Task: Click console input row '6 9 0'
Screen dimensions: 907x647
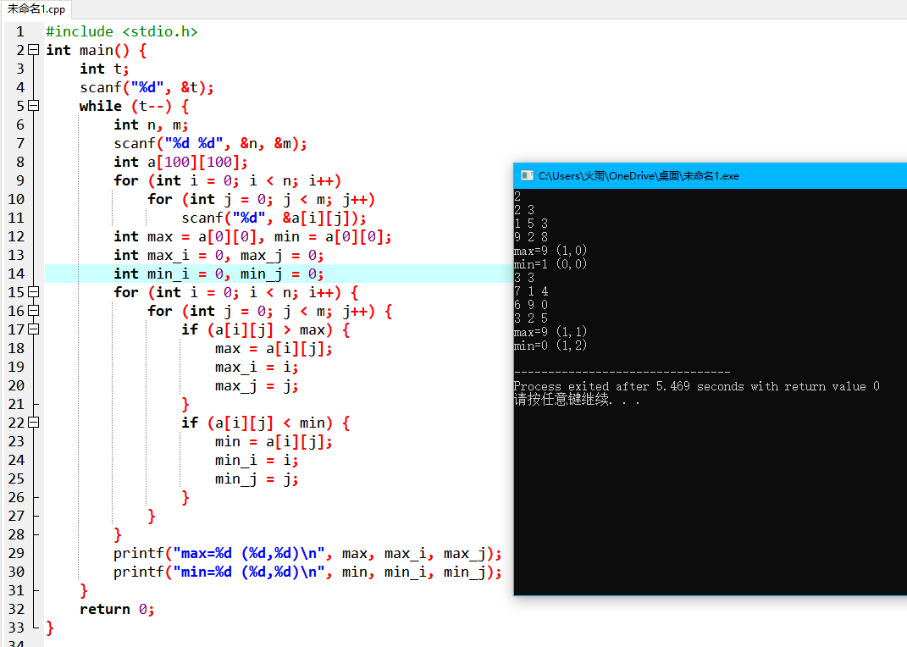Action: click(x=531, y=305)
